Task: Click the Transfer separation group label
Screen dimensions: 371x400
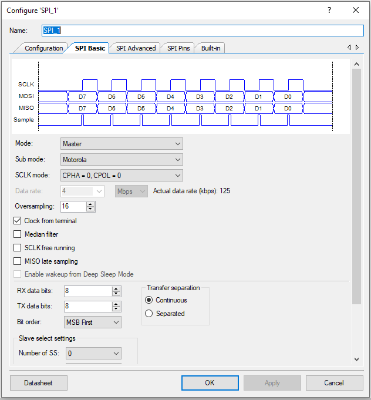Action: [173, 288]
